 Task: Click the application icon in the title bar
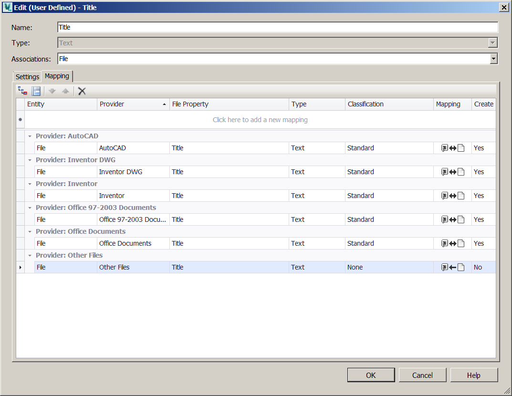[x=7, y=7]
